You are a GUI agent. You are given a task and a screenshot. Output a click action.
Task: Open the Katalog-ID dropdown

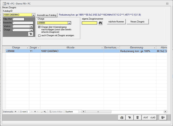[x=33, y=15]
